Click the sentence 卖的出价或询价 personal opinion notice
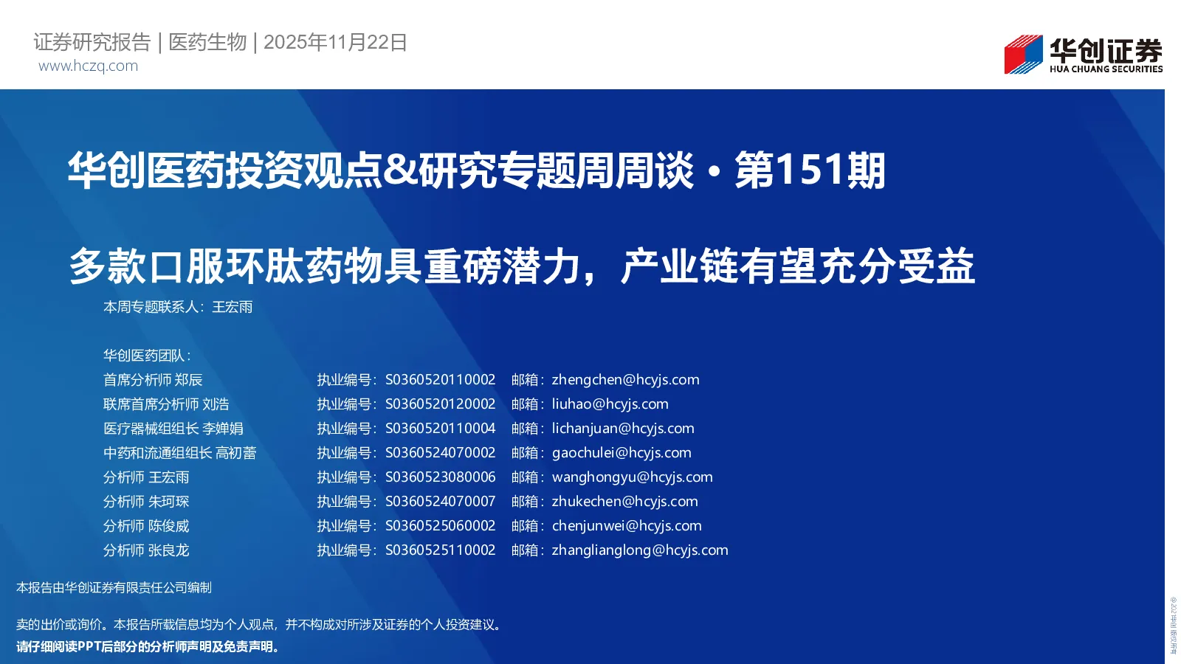 pyautogui.click(x=261, y=624)
